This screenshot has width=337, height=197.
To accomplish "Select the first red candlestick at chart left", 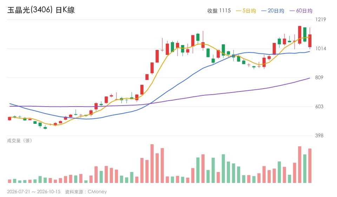I will pos(9,119).
